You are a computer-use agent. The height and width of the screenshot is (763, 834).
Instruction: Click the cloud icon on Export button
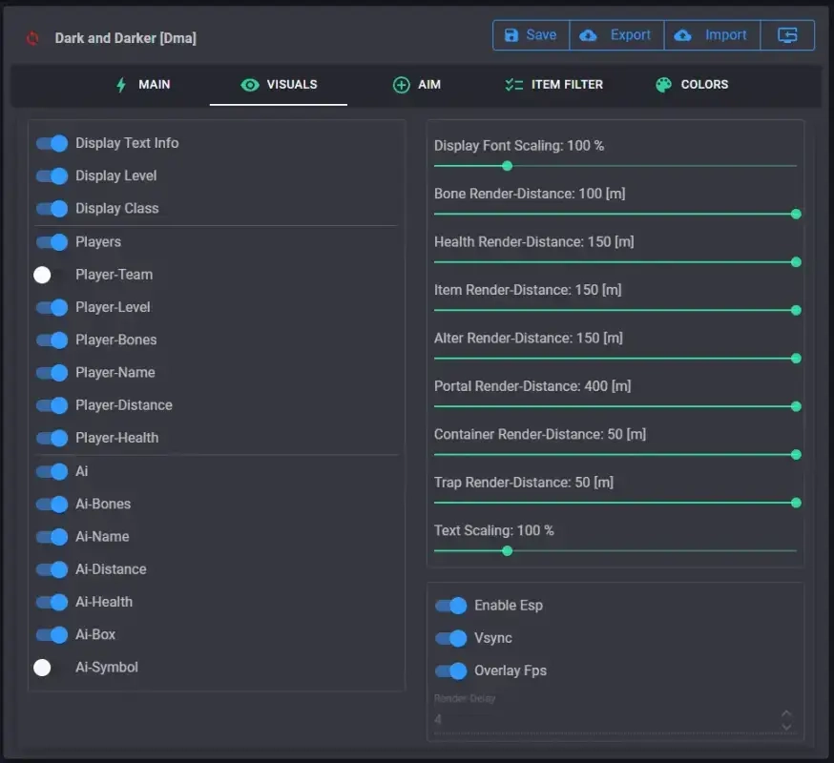(589, 35)
